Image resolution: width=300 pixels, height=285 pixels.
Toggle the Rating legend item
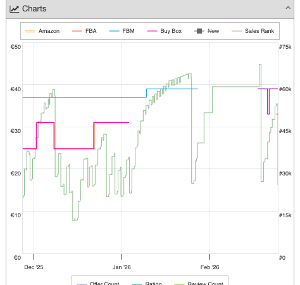[x=147, y=283]
